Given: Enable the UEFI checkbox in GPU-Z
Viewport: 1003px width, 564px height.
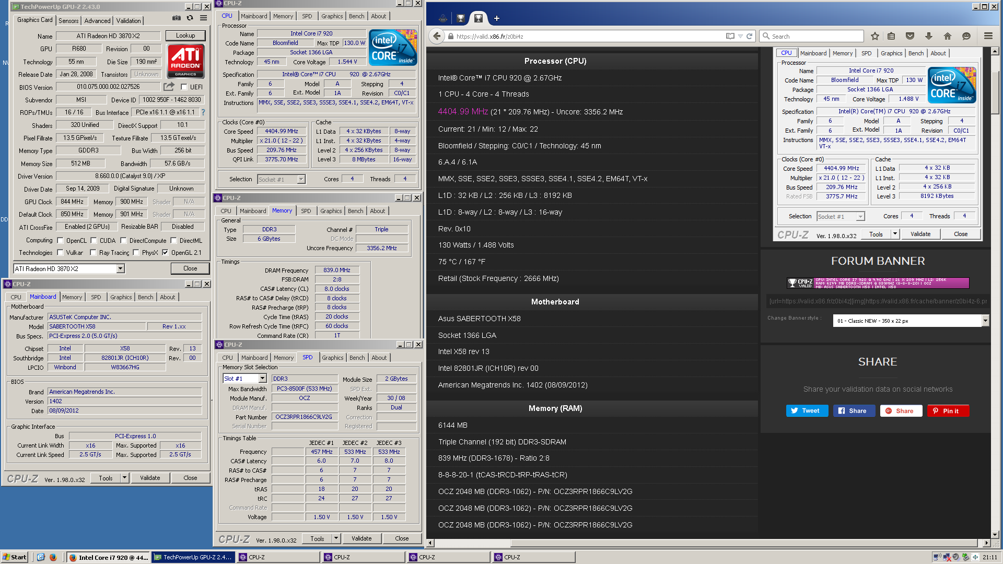Looking at the screenshot, I should point(184,87).
